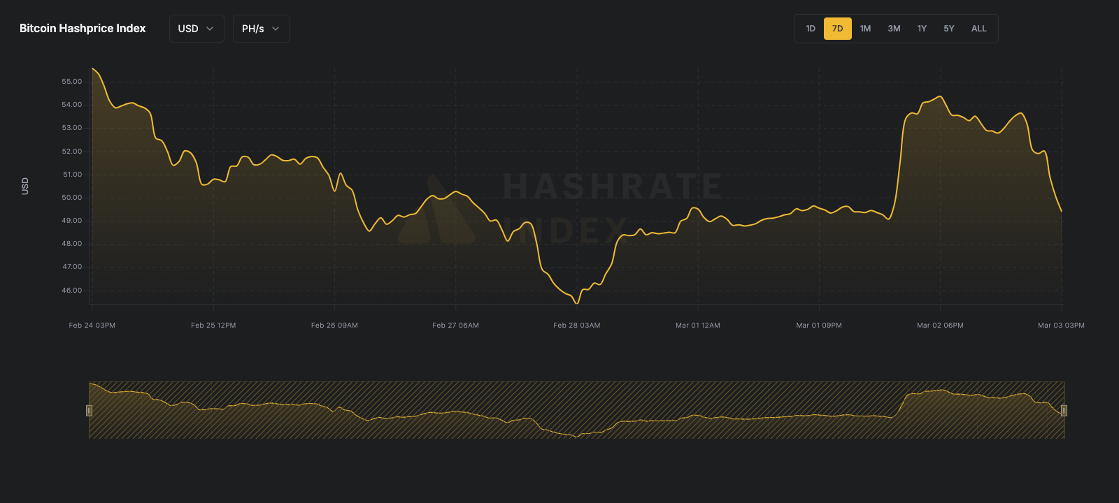Click the Mar 03 03PM axis label

click(x=1061, y=326)
